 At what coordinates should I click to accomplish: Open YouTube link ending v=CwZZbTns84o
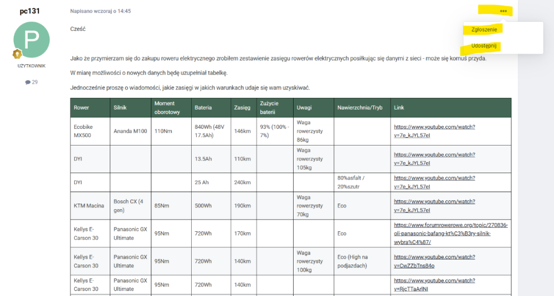pos(434,262)
